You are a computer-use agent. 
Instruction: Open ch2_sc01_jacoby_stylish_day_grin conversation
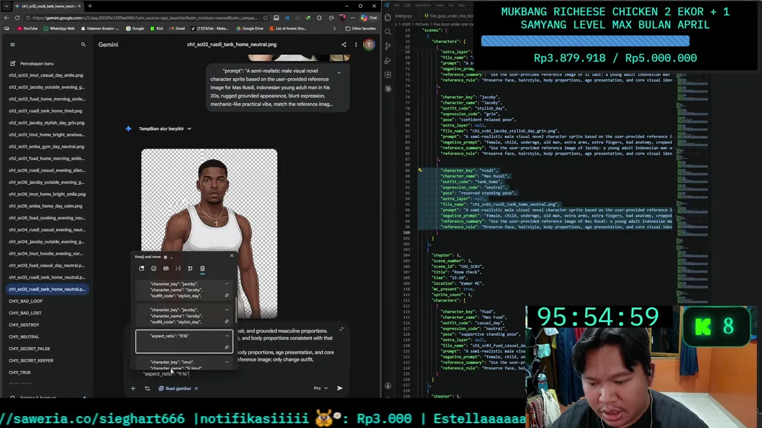[46, 123]
